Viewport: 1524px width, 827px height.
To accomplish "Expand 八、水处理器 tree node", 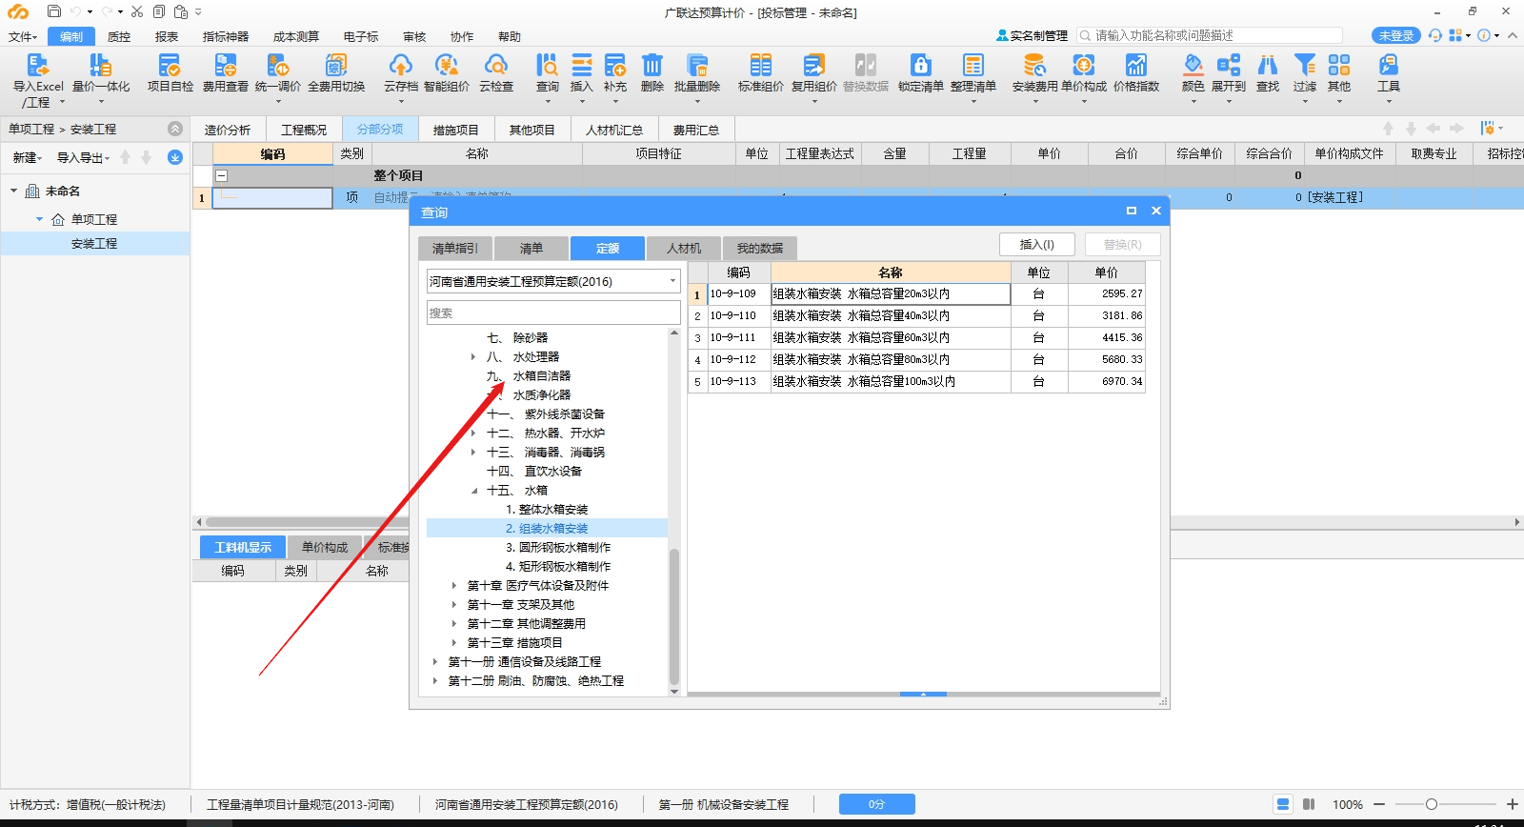I will [473, 357].
